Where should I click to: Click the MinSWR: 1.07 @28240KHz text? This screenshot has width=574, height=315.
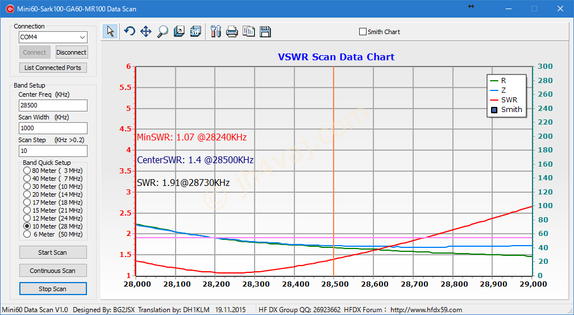(x=192, y=138)
